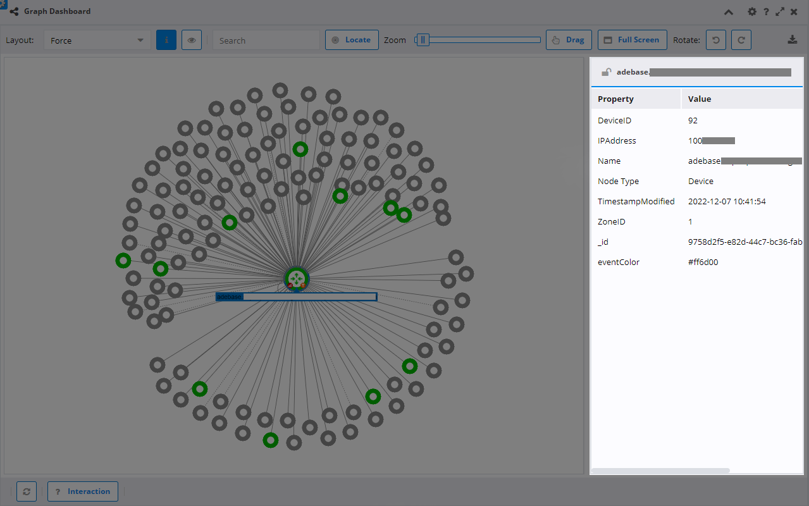Open the Layout dropdown showing Force
Screen dimensions: 809x506
[97, 40]
